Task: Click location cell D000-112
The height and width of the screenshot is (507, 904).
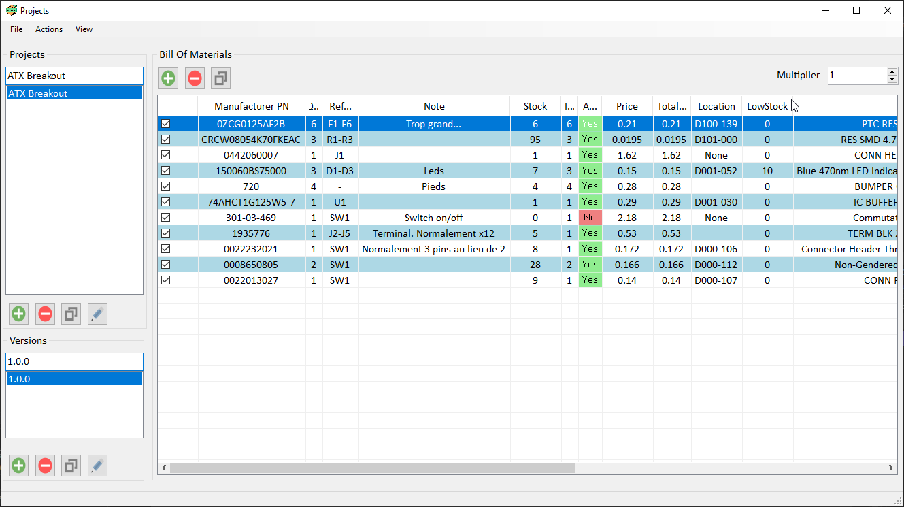Action: click(x=716, y=265)
